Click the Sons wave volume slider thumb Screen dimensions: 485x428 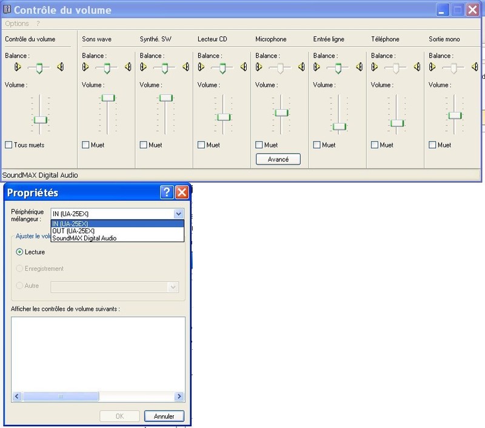108,98
